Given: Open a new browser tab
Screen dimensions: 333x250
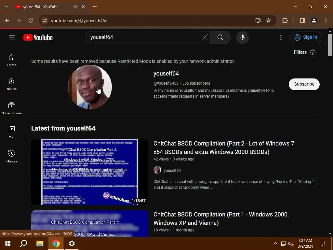Looking at the screenshot, I should (x=95, y=7).
